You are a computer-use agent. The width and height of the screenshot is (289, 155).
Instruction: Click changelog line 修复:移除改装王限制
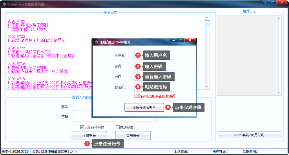pyautogui.click(x=28, y=25)
